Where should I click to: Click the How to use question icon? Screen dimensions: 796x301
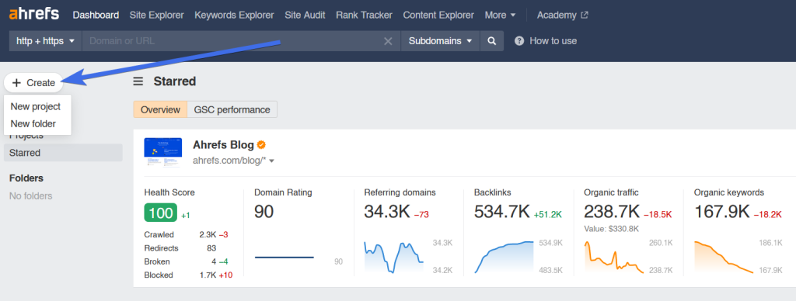[518, 41]
